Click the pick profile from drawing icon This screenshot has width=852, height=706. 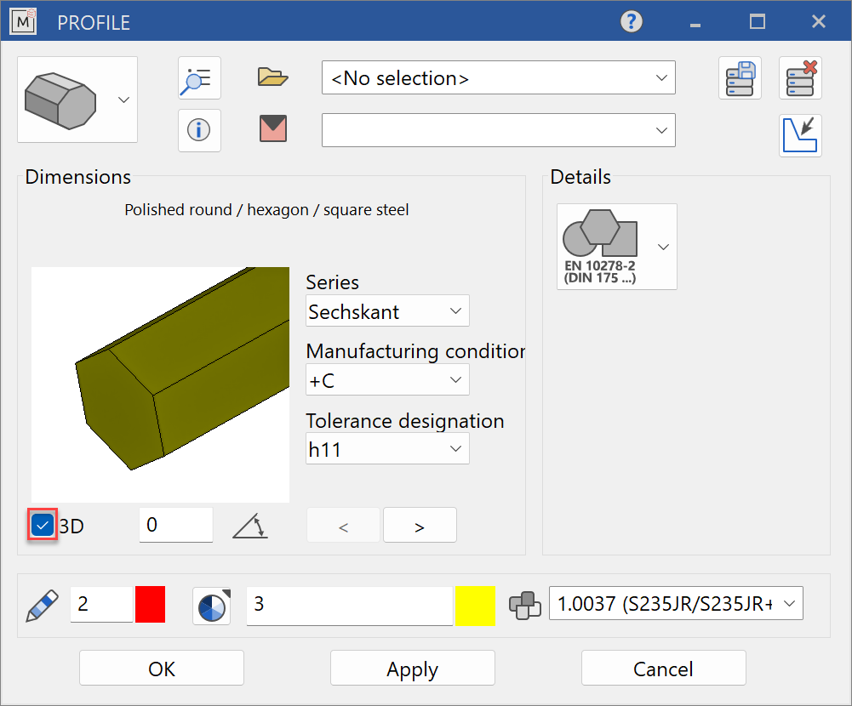[x=800, y=136]
